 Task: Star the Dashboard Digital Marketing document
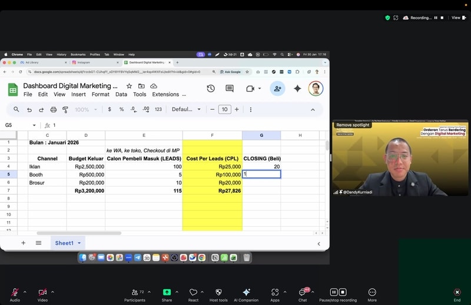pyautogui.click(x=129, y=86)
